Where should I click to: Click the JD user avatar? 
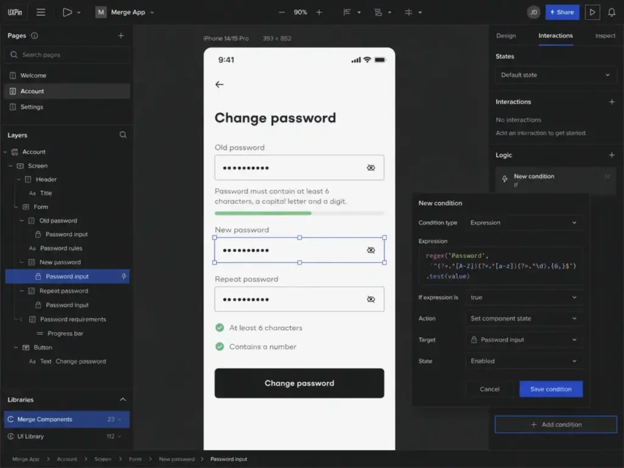[x=534, y=12]
